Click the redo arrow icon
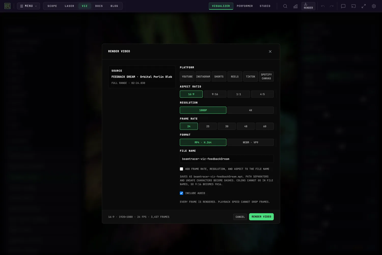This screenshot has height=255, width=382. pos(332,6)
